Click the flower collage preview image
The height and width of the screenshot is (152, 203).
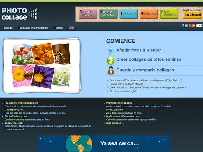(42, 66)
